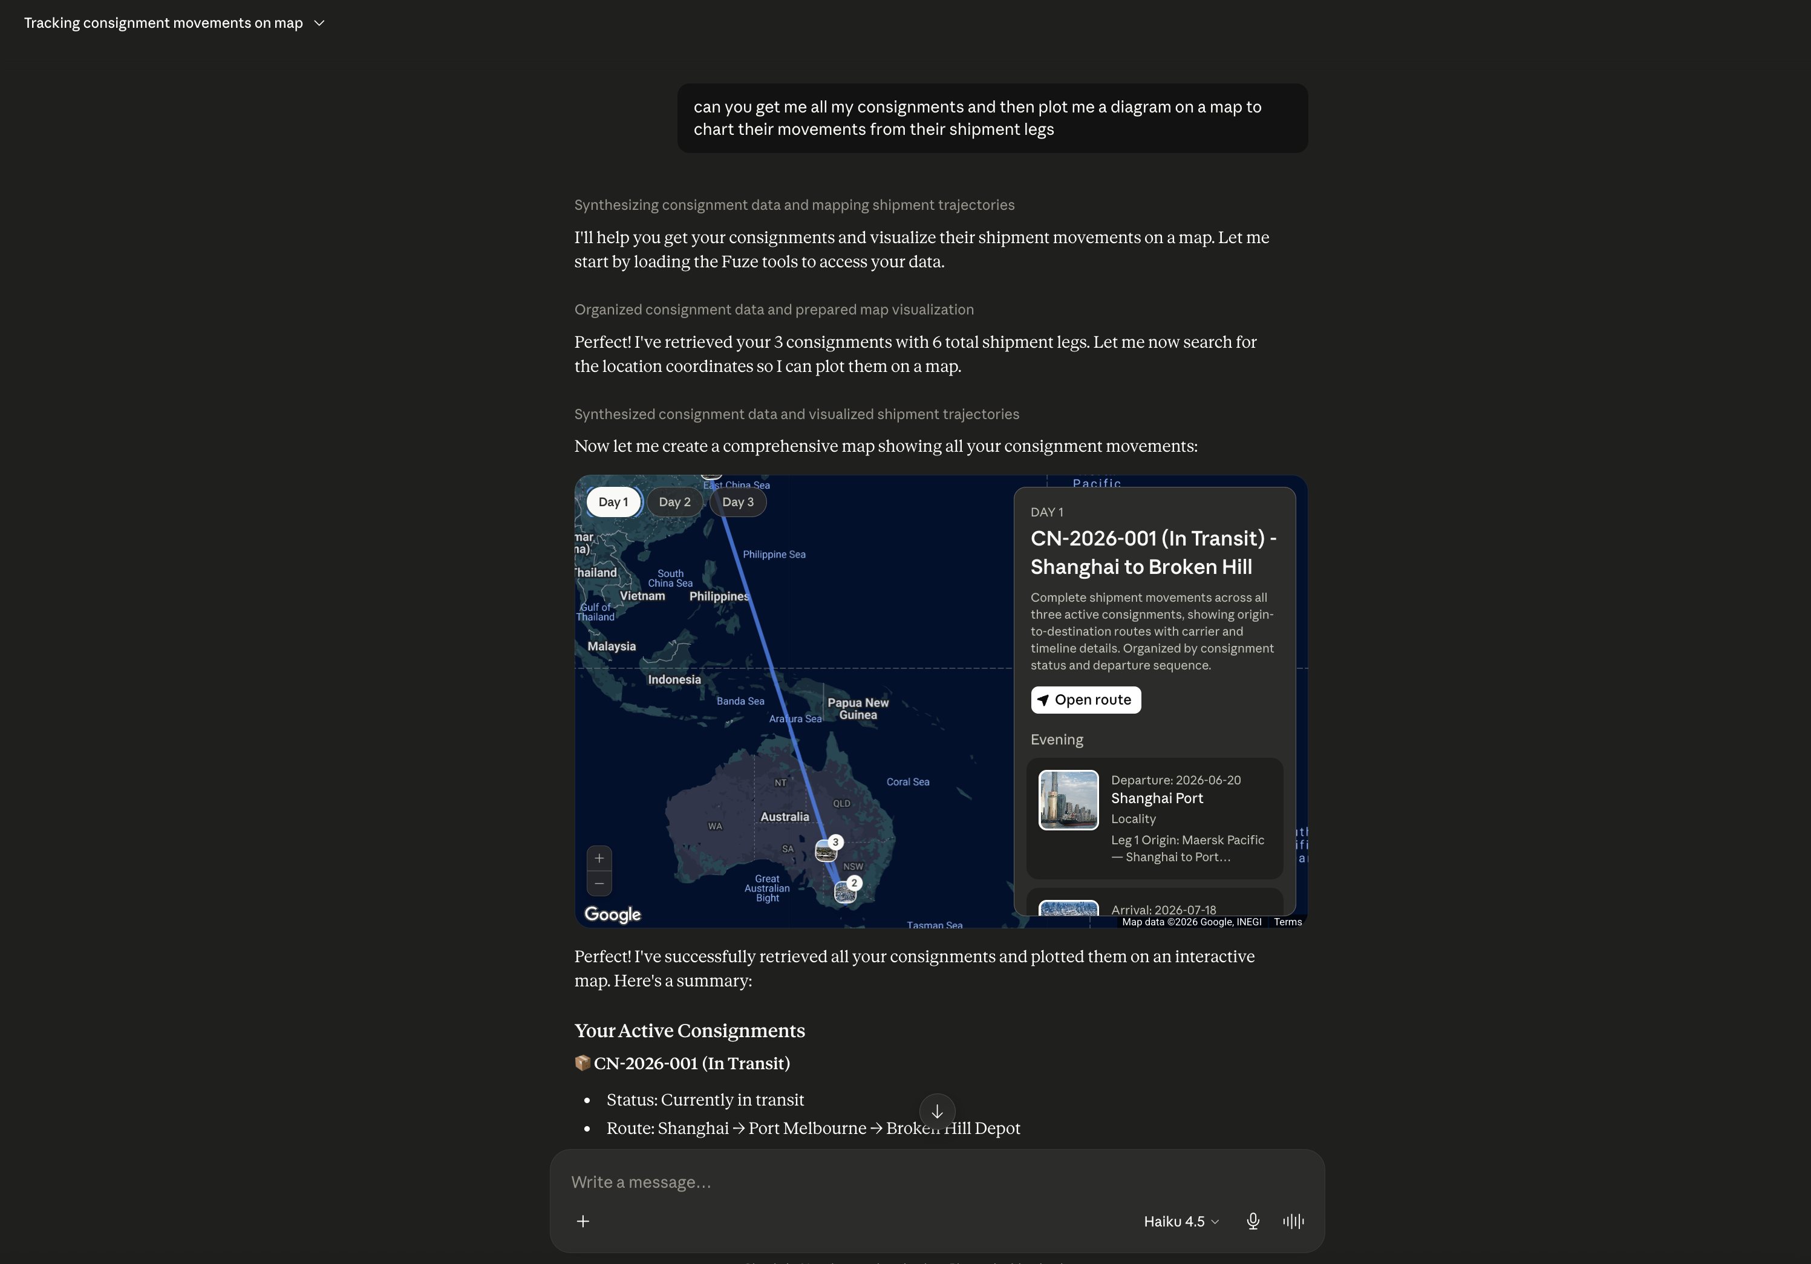Open the Shanghai Port thumbnail image

pos(1068,800)
